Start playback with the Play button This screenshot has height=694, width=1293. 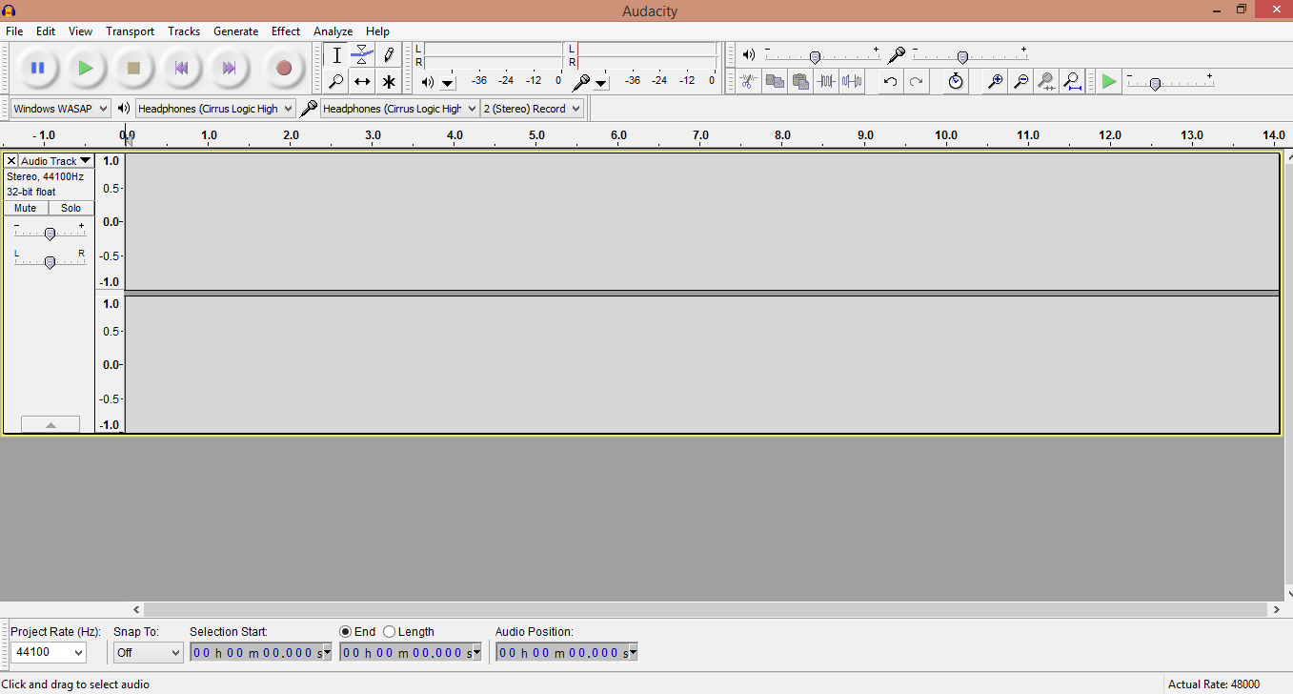86,68
